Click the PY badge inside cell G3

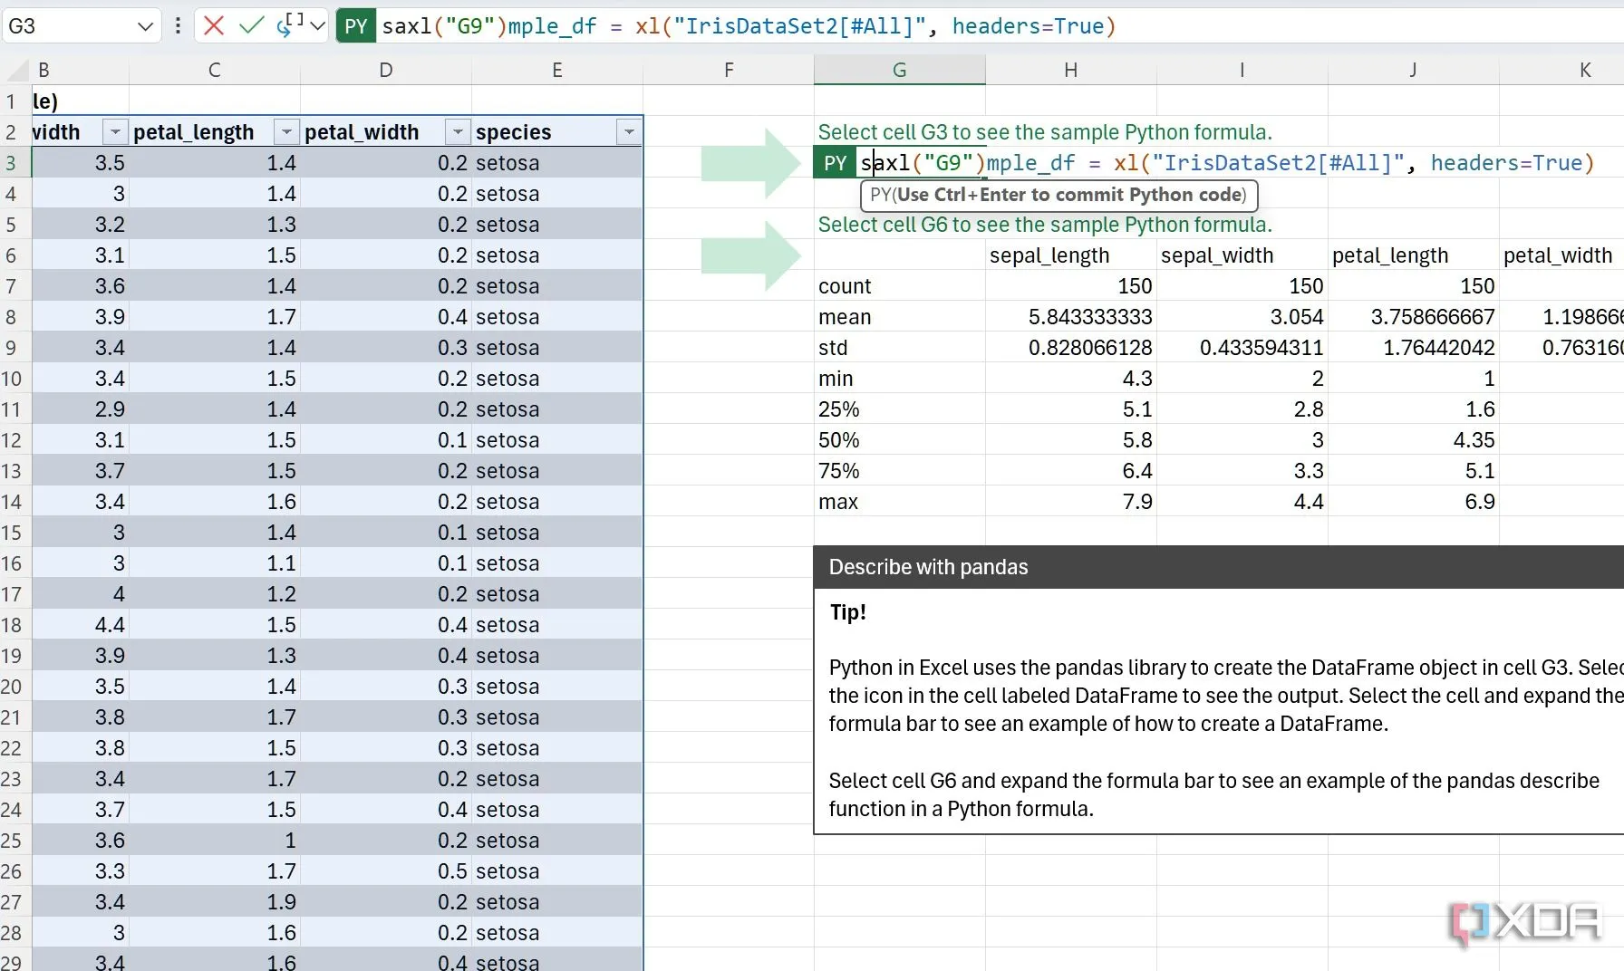835,163
